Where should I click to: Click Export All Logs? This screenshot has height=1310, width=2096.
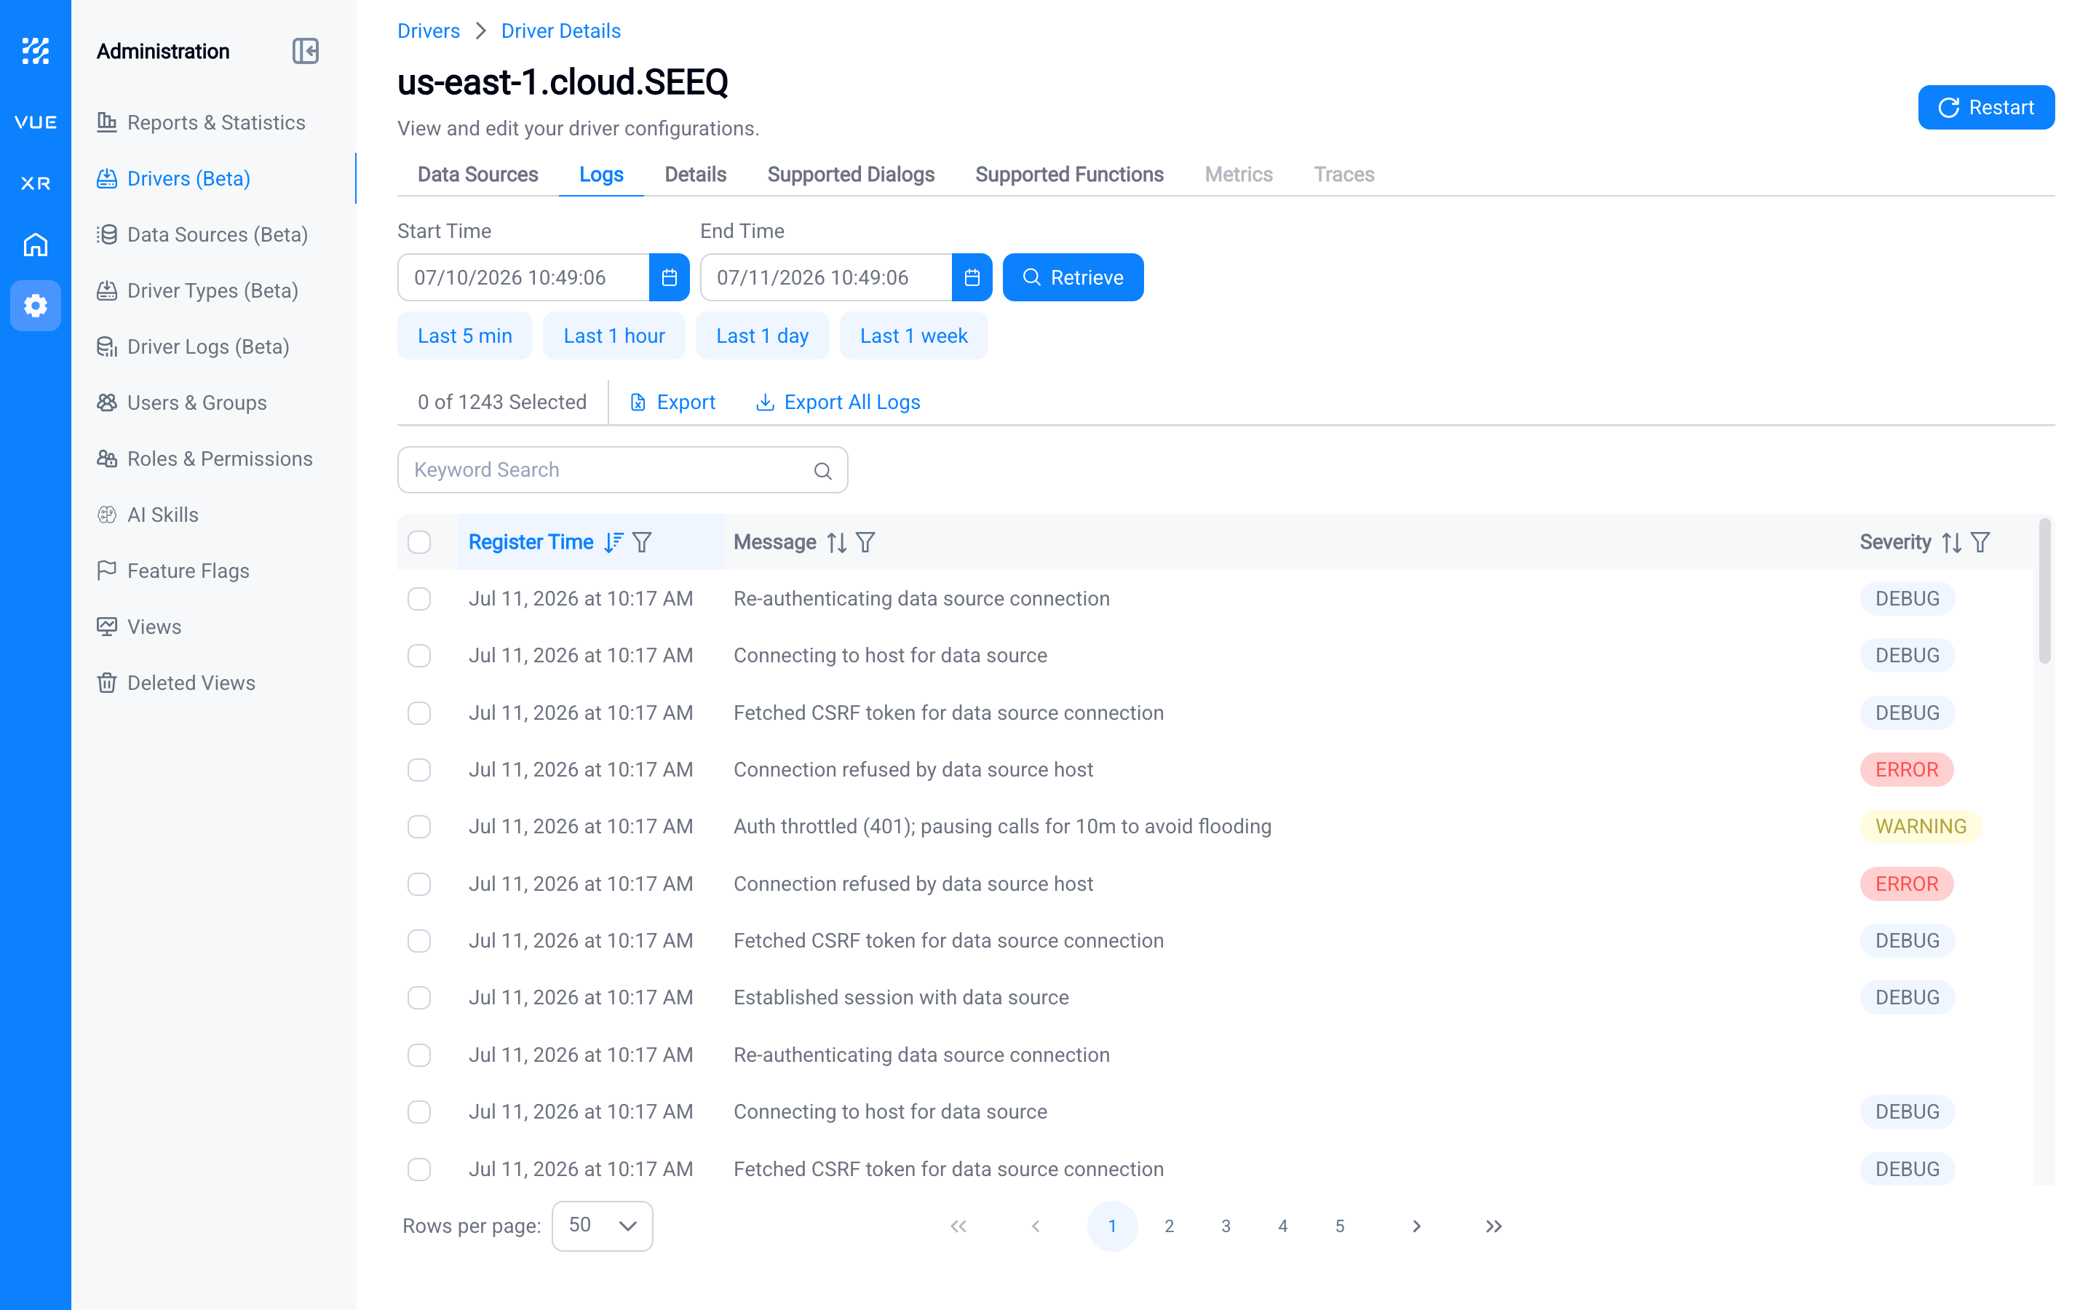point(838,402)
